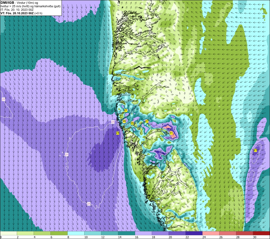Click the legend scale value 28

tap(238, 237)
